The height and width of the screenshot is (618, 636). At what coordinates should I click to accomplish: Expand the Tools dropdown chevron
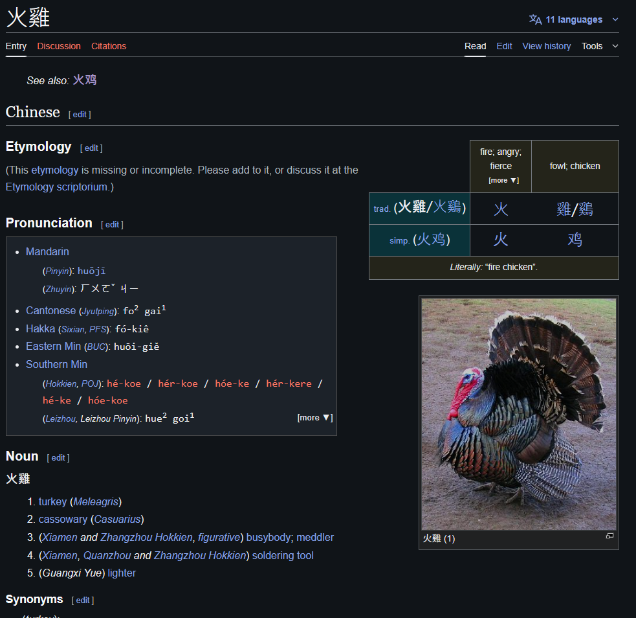pos(615,46)
